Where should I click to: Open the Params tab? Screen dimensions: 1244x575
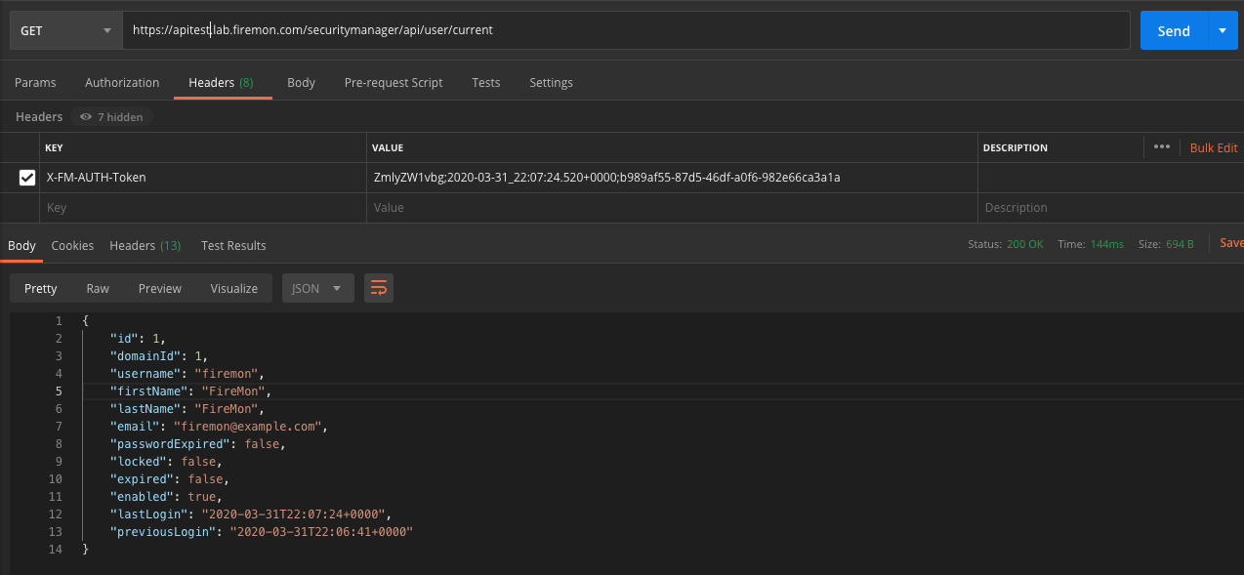35,83
